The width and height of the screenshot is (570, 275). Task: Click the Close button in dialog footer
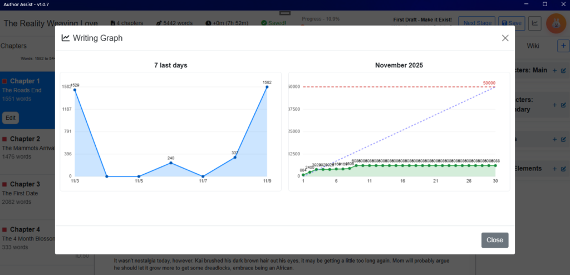point(494,240)
